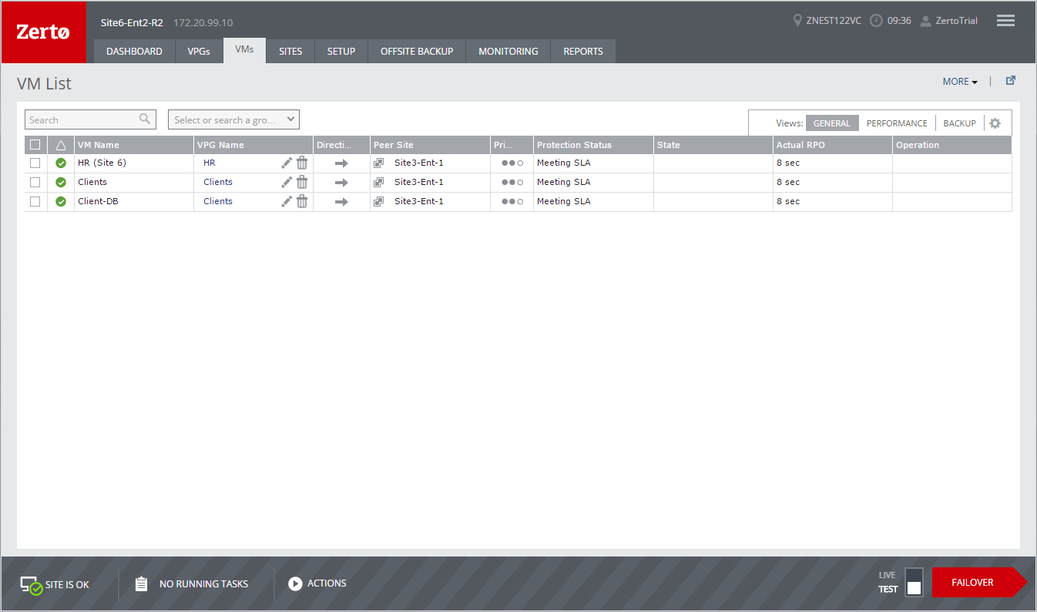
Task: Click the Site Is OK status icon
Action: coord(31,585)
